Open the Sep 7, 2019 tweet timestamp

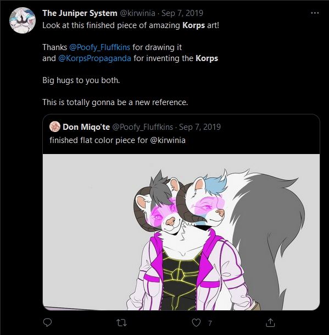click(182, 13)
